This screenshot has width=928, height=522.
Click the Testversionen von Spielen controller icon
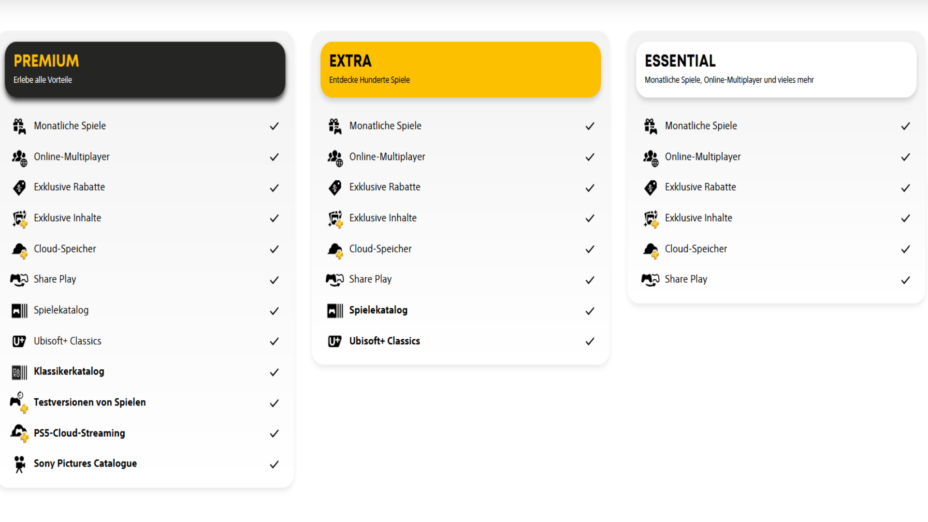pos(19,402)
